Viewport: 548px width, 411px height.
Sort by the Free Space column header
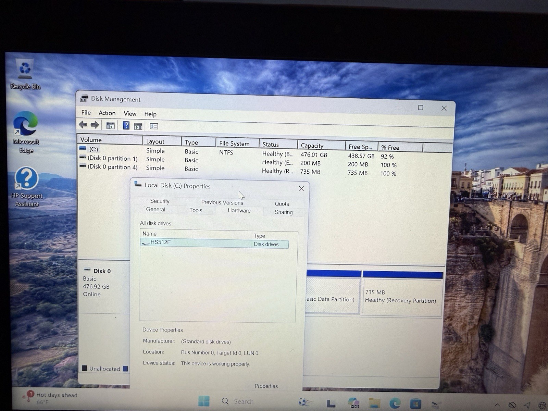click(x=361, y=146)
